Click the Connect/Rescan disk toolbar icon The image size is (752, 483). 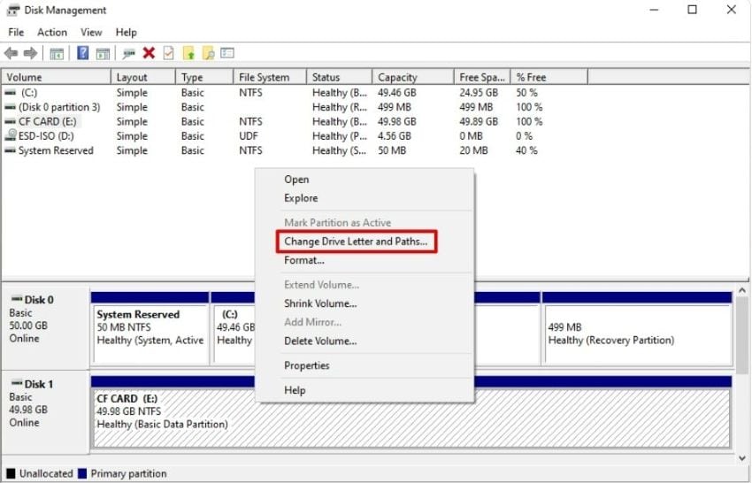[128, 53]
